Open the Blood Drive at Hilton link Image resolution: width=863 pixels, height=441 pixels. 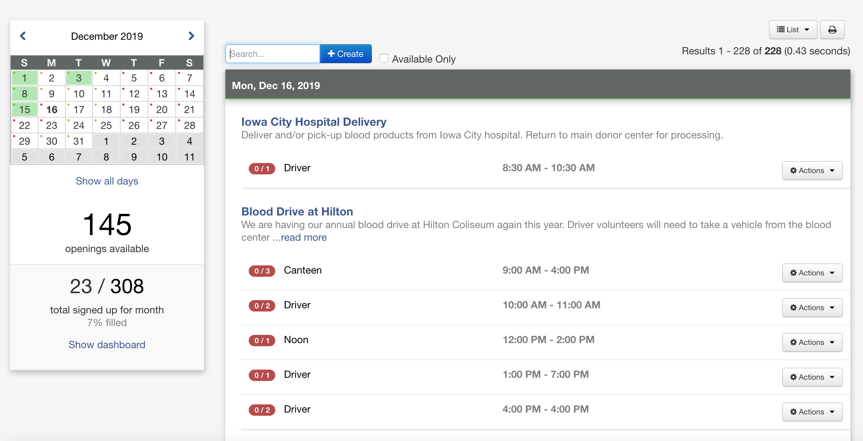click(297, 211)
